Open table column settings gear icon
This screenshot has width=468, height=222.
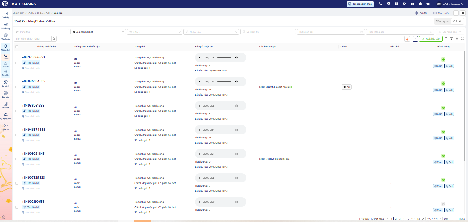457,39
